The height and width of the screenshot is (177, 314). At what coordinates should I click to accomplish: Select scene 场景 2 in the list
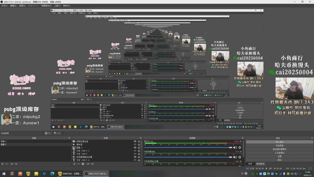coord(35,144)
